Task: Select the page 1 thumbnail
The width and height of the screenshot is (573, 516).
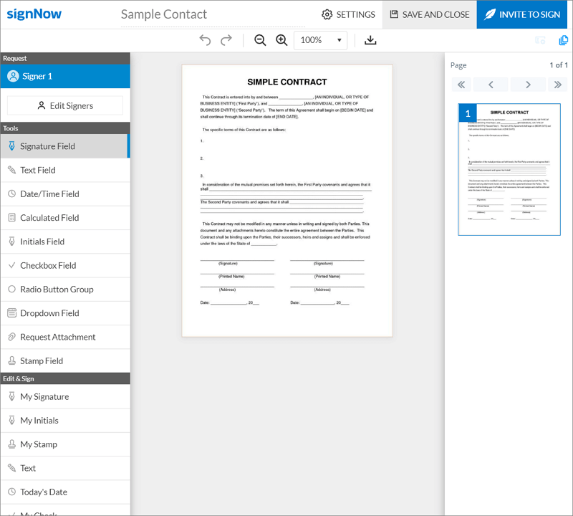Action: [509, 169]
